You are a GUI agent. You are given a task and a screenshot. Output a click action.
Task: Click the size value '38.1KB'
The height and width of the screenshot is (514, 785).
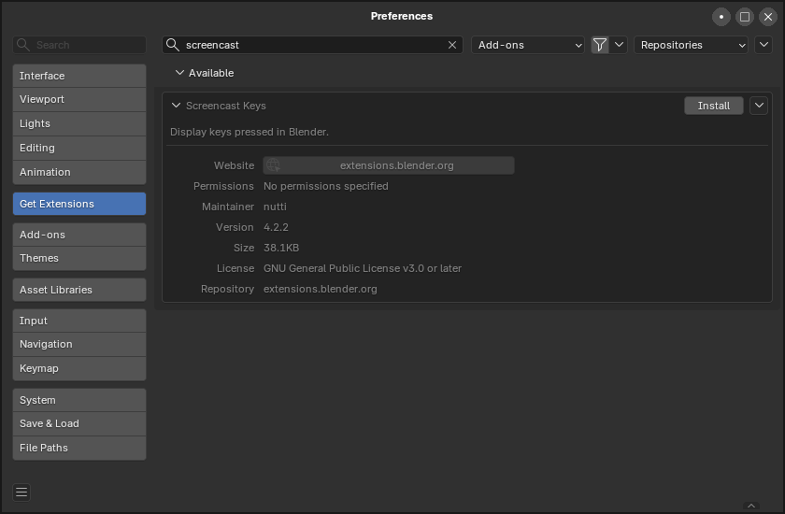281,248
